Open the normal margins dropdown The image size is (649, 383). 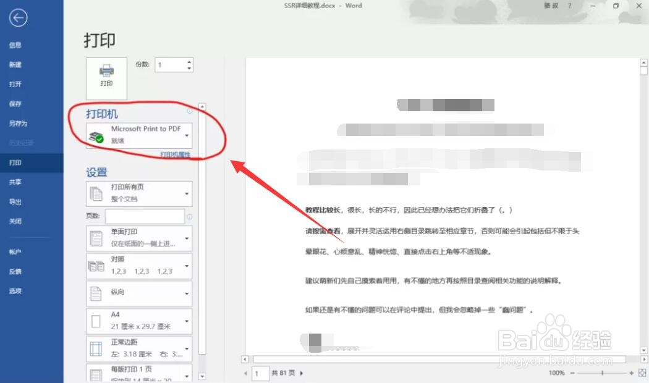click(x=139, y=348)
